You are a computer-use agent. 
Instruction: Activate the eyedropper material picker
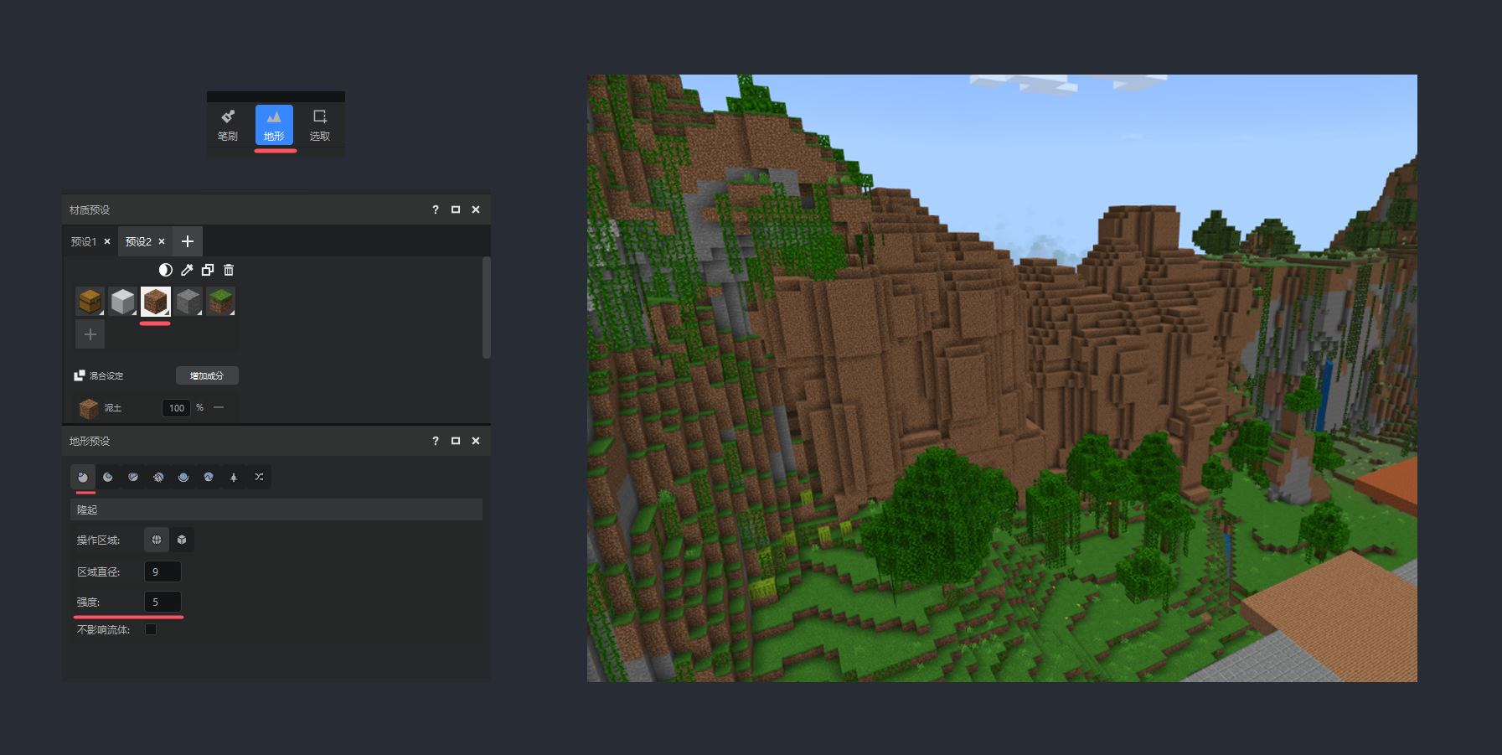(x=187, y=270)
